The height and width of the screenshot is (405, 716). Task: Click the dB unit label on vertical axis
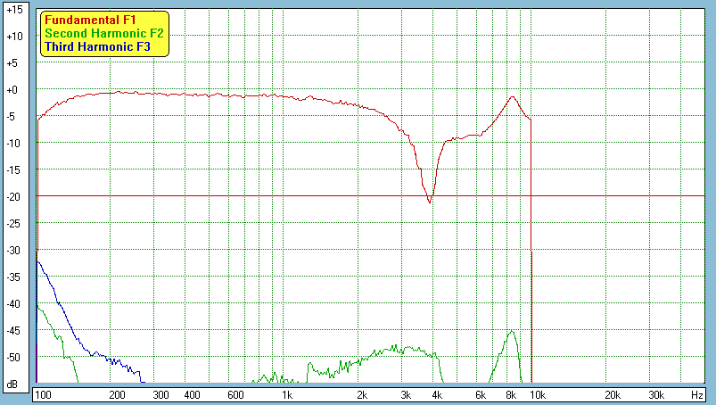(12, 384)
